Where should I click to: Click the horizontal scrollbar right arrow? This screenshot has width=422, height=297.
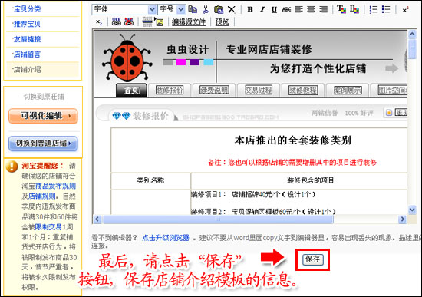(x=402, y=219)
